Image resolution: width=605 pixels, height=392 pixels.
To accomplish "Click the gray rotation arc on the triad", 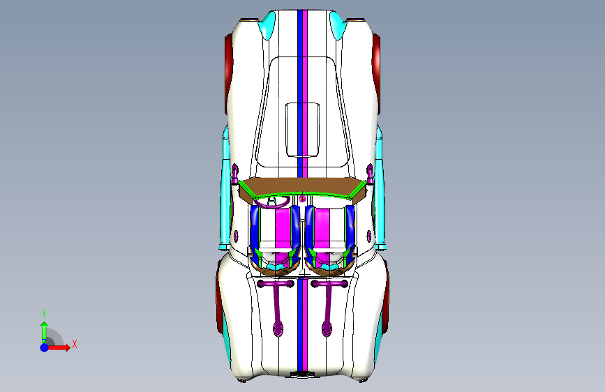I will [55, 337].
